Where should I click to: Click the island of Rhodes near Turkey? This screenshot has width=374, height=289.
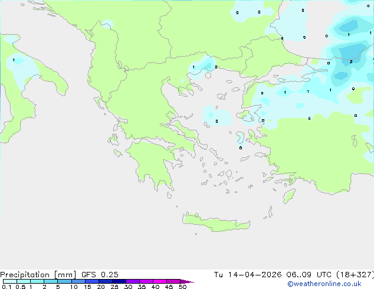pos(288,195)
